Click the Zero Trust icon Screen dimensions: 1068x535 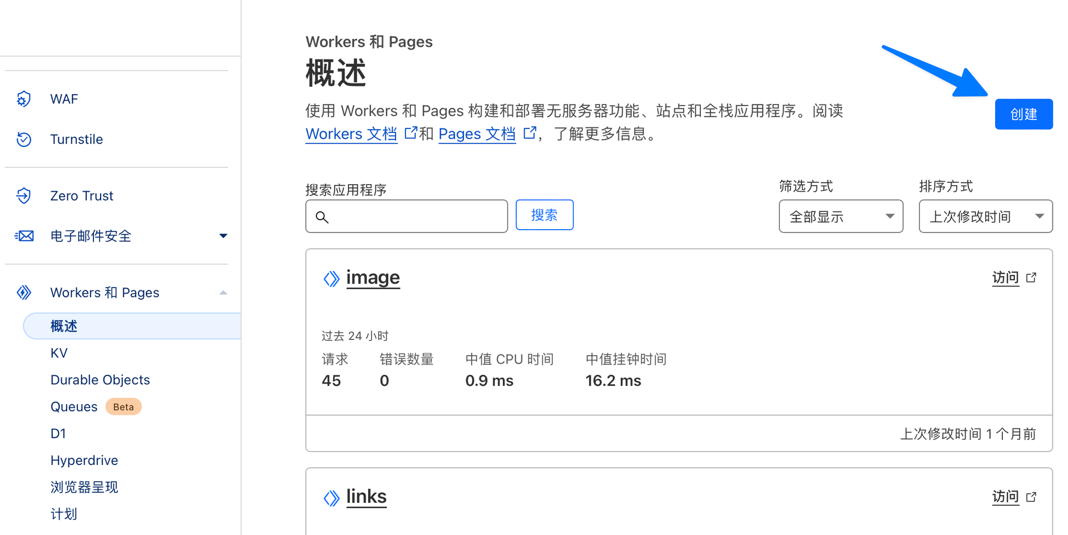pos(23,196)
